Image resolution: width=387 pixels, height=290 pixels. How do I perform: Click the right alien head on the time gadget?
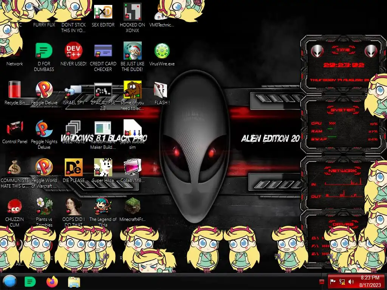click(x=371, y=51)
